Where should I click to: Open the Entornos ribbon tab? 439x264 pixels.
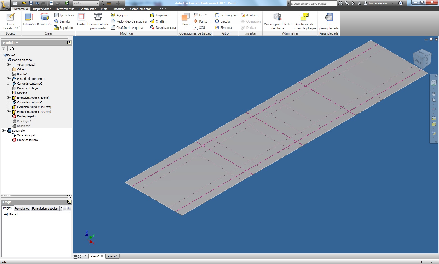point(119,9)
